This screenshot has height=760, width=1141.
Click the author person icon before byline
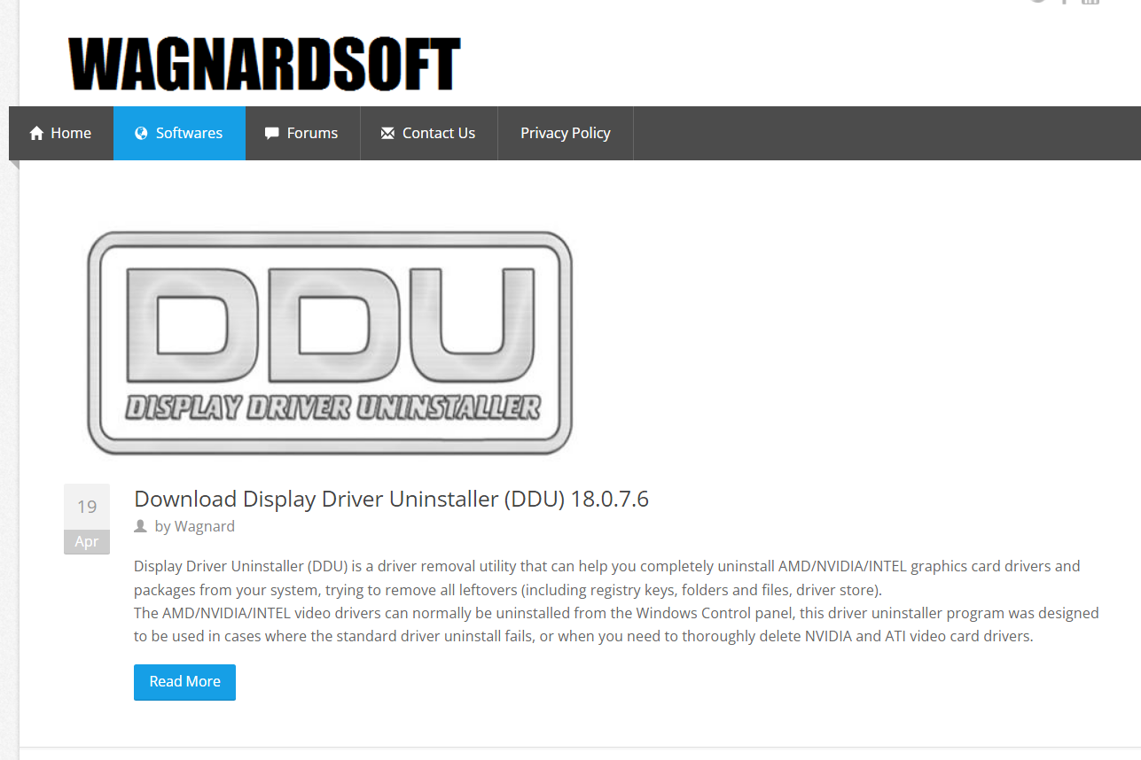140,526
